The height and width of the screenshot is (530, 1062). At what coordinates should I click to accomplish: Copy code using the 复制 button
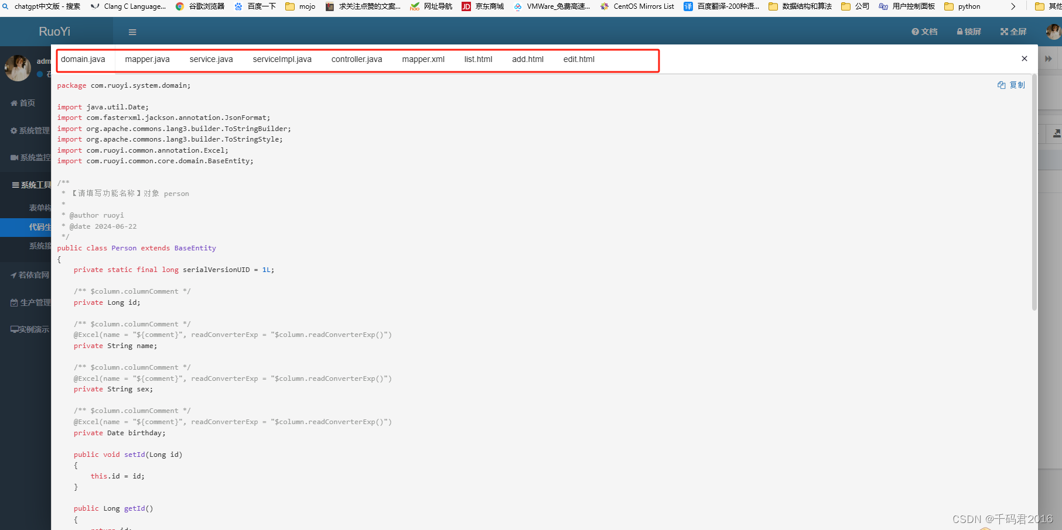[1011, 85]
